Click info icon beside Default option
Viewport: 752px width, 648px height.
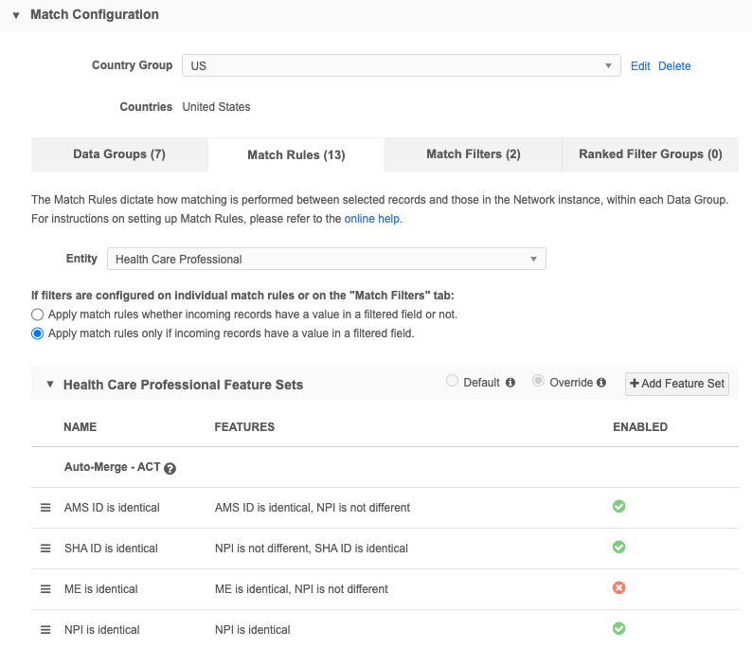(510, 383)
